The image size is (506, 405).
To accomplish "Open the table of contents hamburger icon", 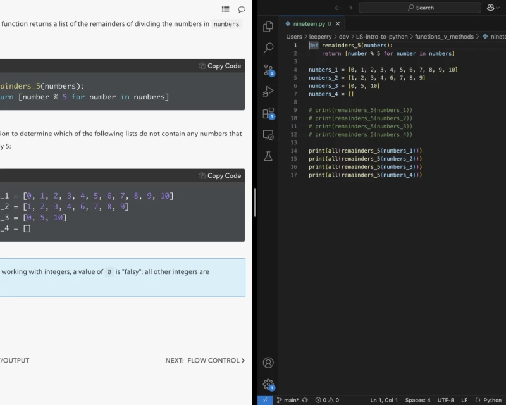I will pyautogui.click(x=225, y=8).
